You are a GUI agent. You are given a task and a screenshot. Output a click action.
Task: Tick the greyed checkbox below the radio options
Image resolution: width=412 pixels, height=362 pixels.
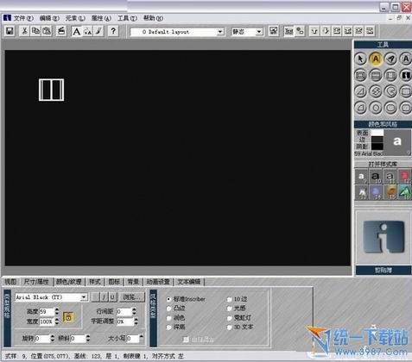point(186,340)
